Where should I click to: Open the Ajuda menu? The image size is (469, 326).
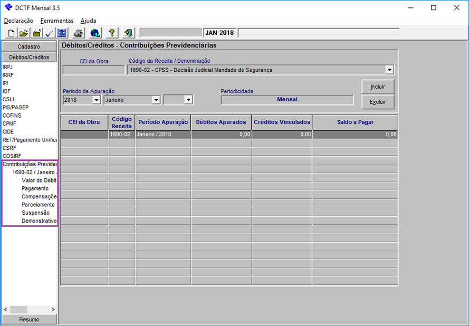(88, 21)
